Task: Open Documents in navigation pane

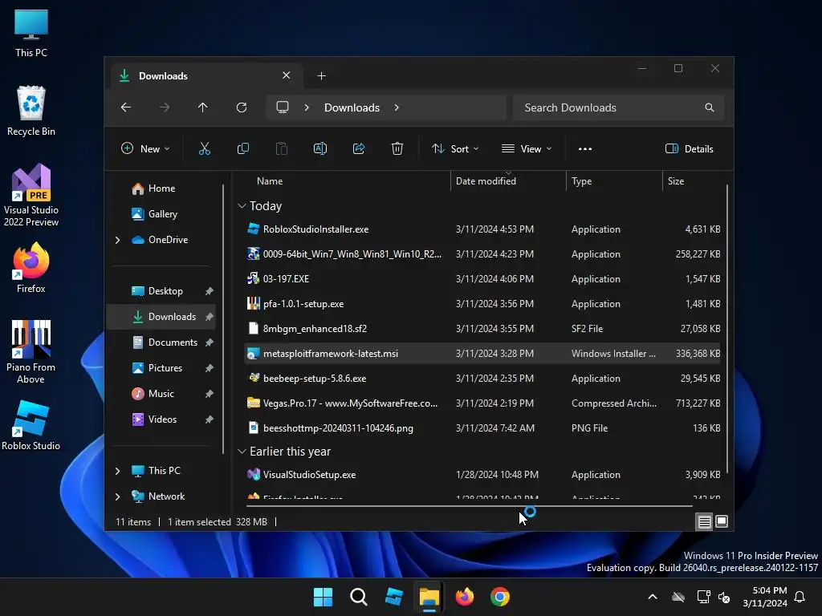Action: click(x=161, y=342)
